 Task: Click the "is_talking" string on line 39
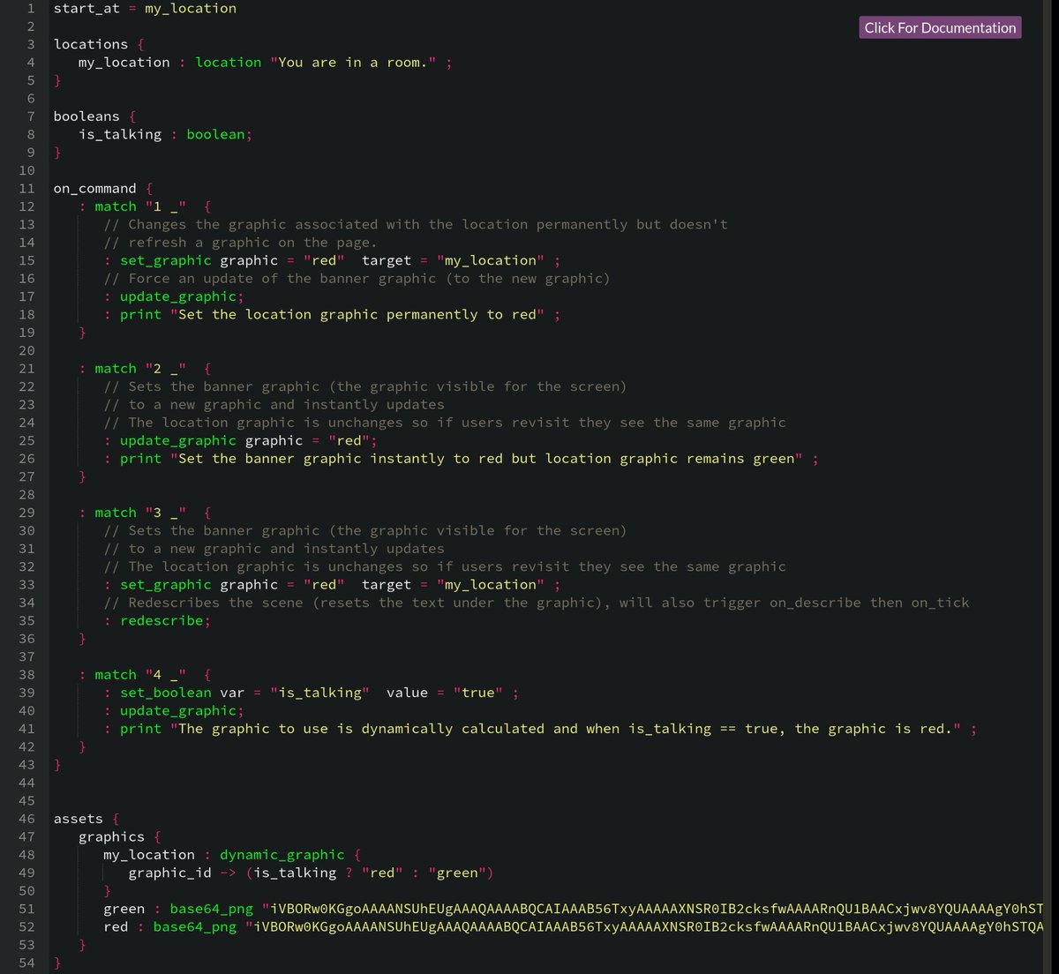pos(320,693)
